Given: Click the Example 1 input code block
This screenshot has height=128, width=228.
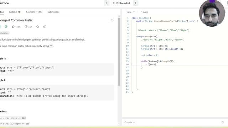Looking at the screenshot, I should coord(57,69).
